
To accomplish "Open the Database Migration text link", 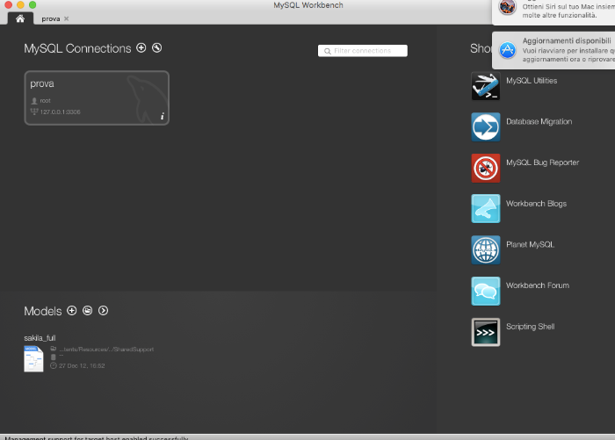I will click(539, 121).
